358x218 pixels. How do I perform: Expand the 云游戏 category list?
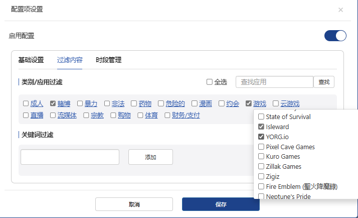pyautogui.click(x=290, y=104)
